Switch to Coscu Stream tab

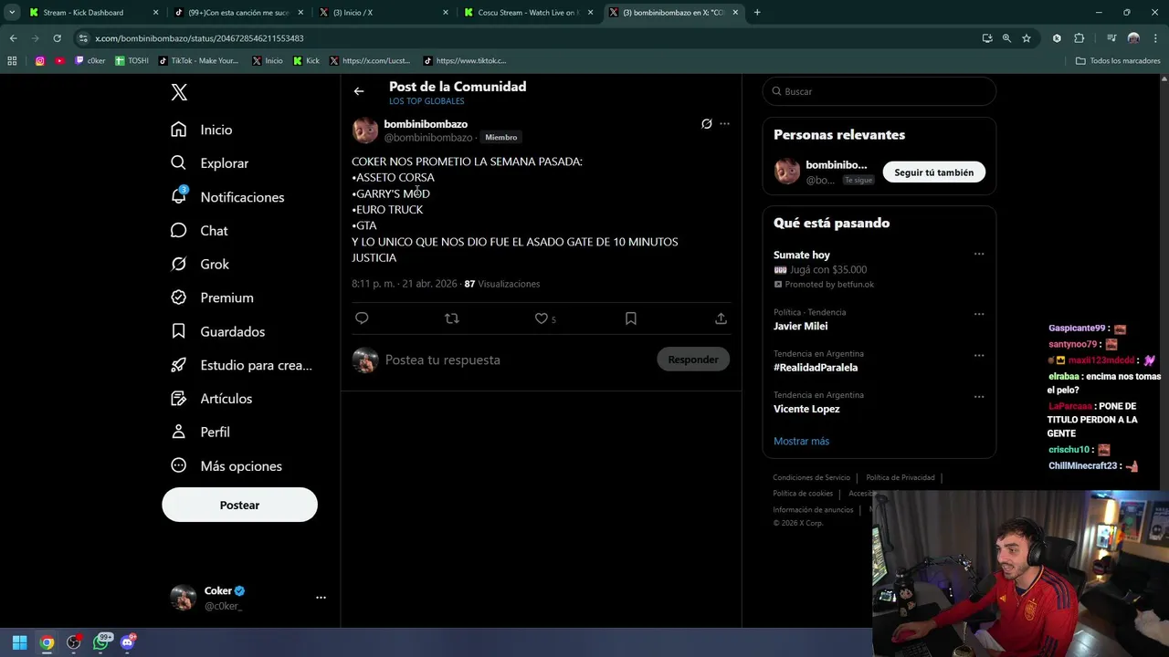[x=528, y=13]
